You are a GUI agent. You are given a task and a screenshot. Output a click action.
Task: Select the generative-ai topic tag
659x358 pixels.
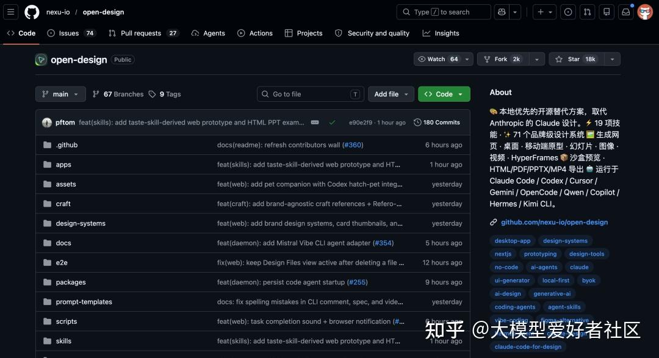pyautogui.click(x=552, y=294)
